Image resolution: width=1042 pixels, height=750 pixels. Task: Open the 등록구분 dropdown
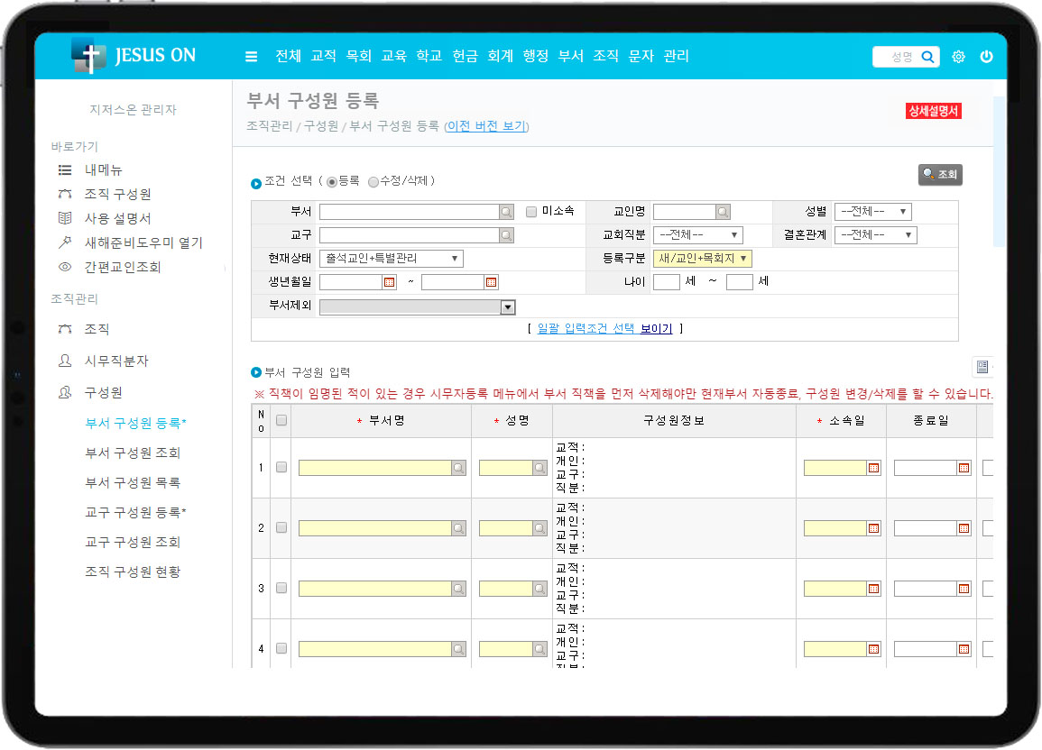coord(703,259)
